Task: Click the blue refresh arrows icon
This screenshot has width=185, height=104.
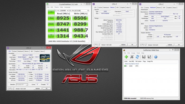Action: coord(137,57)
